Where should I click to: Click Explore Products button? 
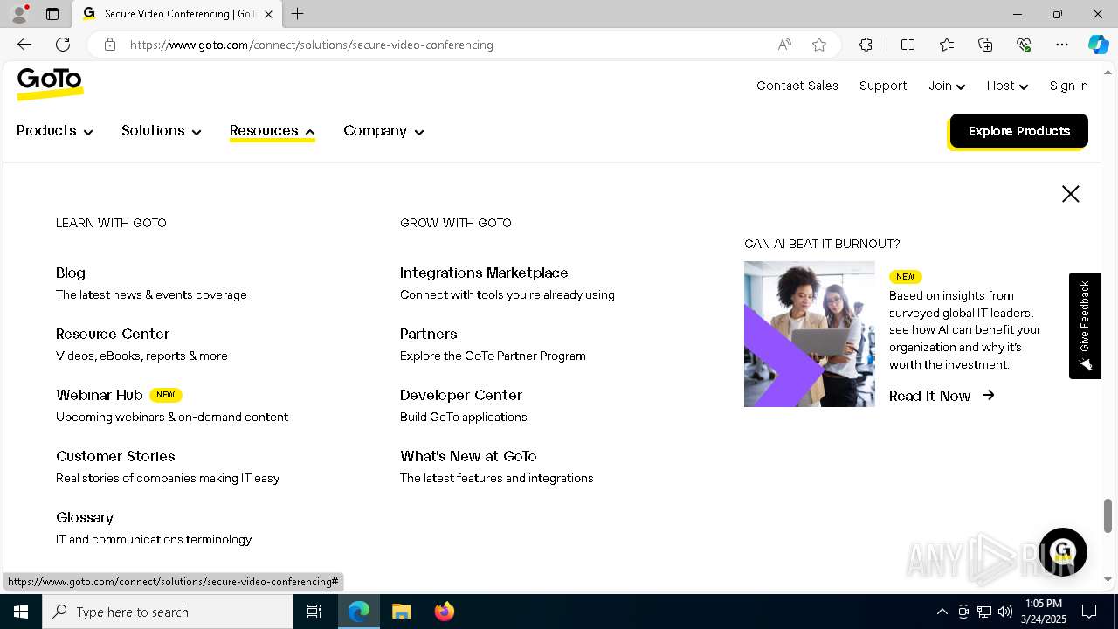tap(1019, 131)
